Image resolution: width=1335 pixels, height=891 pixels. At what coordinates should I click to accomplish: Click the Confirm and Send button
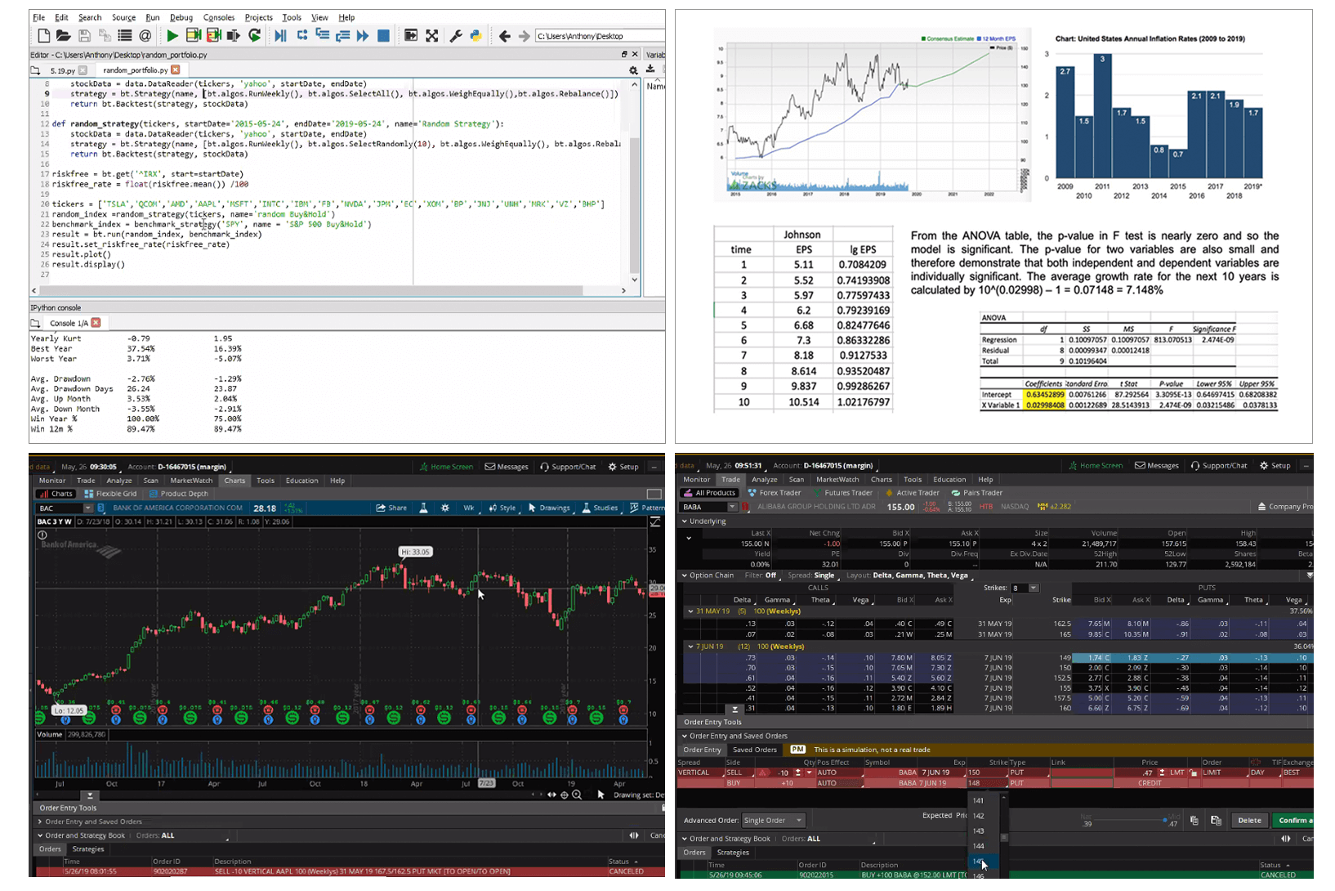tap(1293, 821)
